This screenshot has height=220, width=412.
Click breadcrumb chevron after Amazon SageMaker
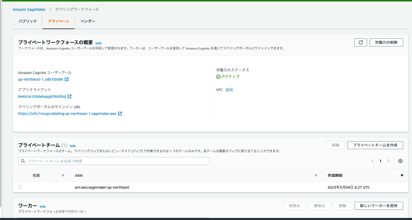[50, 9]
